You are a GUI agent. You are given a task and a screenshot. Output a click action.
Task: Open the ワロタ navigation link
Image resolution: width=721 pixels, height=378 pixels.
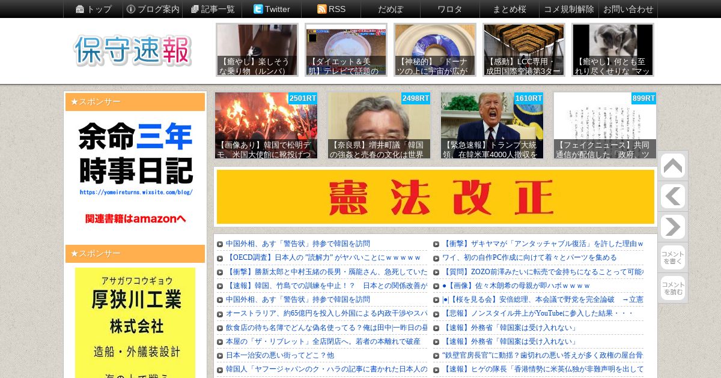[450, 9]
